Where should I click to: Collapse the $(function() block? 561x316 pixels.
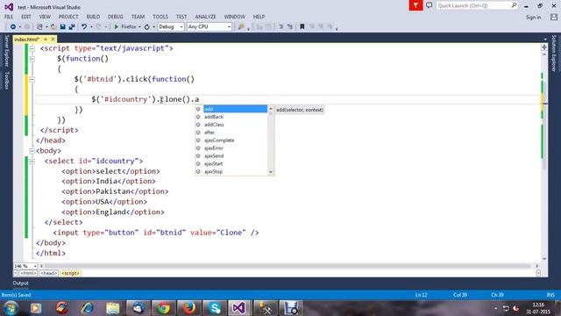pos(32,59)
